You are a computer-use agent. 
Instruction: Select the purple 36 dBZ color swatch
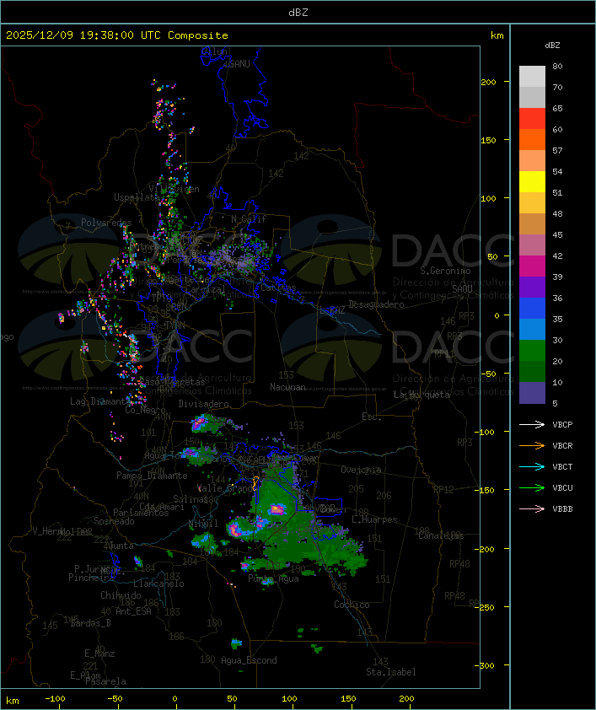coord(532,288)
